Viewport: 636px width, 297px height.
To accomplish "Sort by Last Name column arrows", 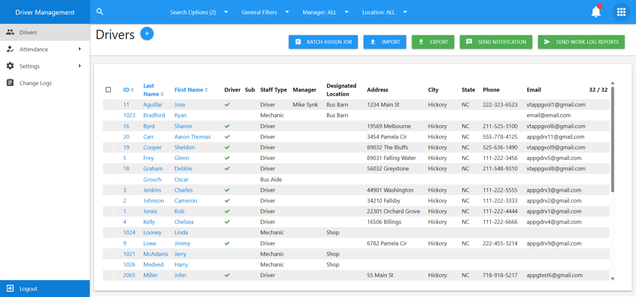I will tap(162, 94).
